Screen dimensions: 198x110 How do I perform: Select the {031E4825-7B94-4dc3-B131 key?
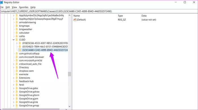tap(45, 46)
